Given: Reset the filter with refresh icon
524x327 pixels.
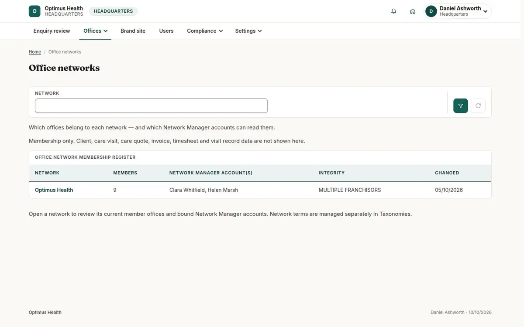Looking at the screenshot, I should click(x=478, y=106).
